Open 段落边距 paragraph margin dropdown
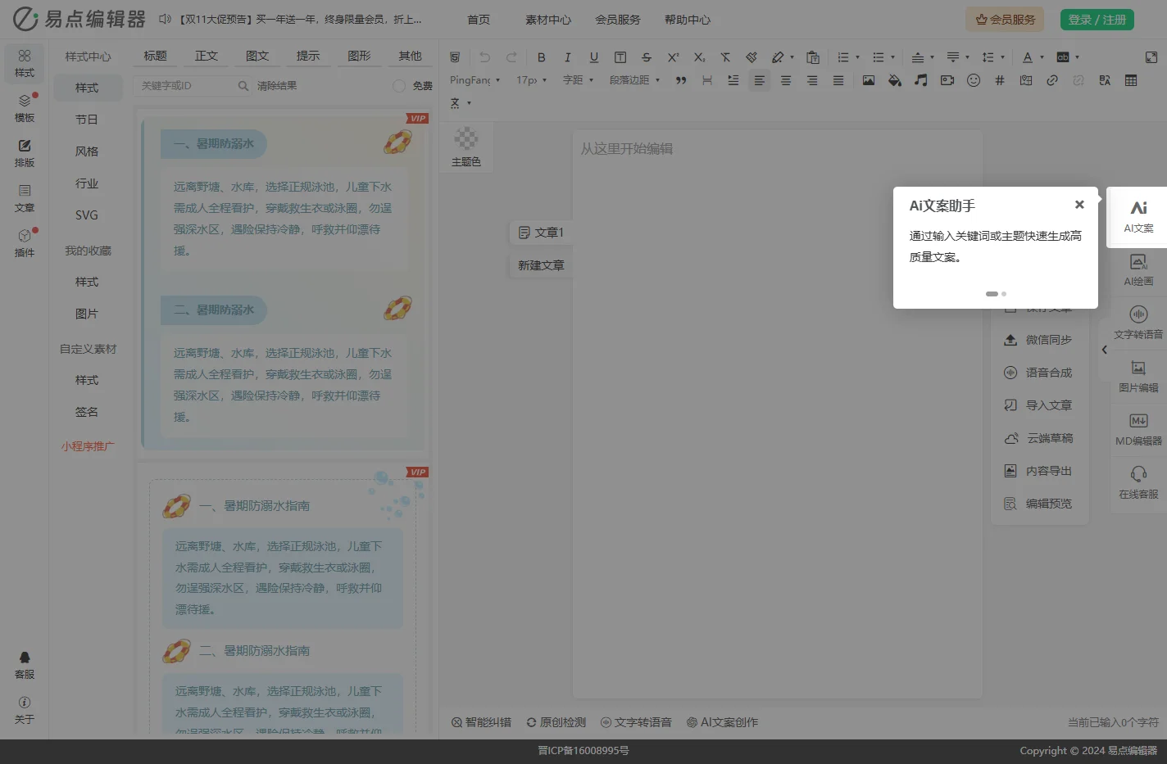Screen dimensions: 1167x764 click(x=634, y=80)
